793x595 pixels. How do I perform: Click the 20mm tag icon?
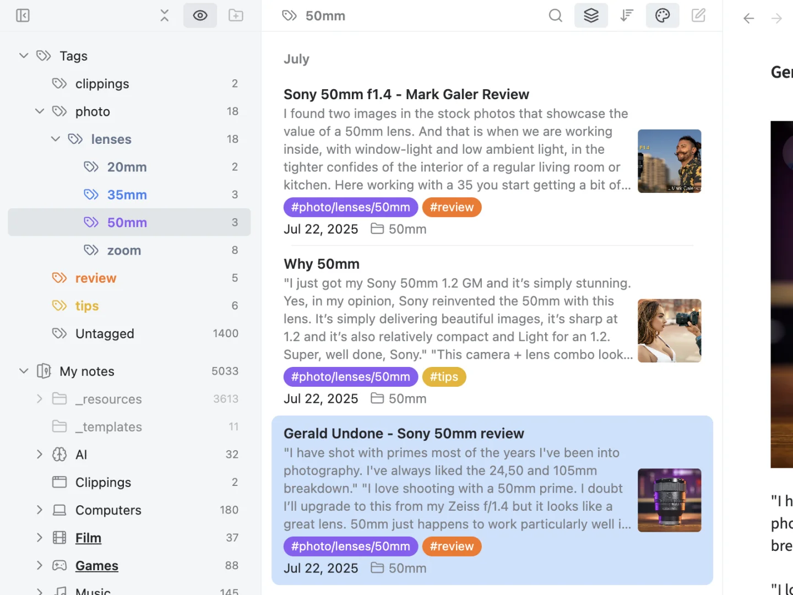pyautogui.click(x=91, y=166)
